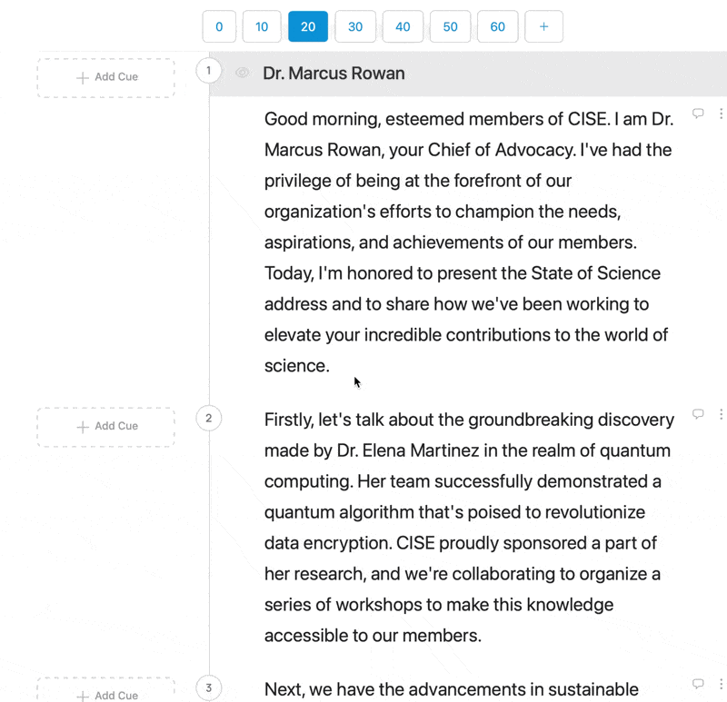This screenshot has height=702, width=727.
Task: Switch to the 10 tab
Action: click(262, 26)
